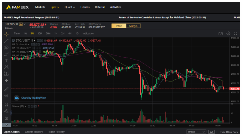Click the Trade button
The image size is (242, 136).
(x=119, y=26)
